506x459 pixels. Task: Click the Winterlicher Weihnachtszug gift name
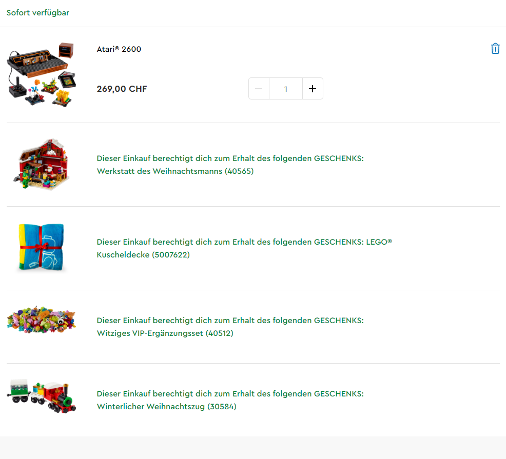(x=151, y=406)
